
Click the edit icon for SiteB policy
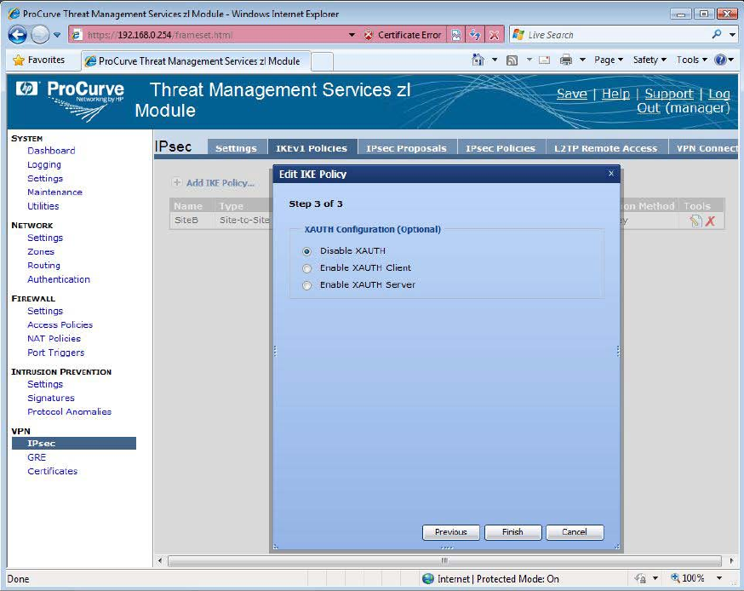(695, 221)
